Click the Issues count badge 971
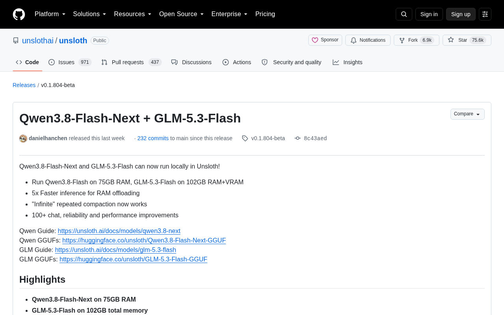This screenshot has width=504, height=315. pyautogui.click(x=85, y=62)
